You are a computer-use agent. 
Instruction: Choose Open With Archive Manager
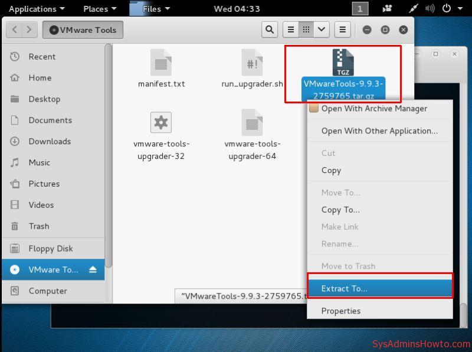click(x=380, y=109)
